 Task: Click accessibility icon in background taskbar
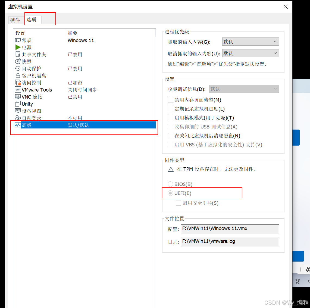298,281
